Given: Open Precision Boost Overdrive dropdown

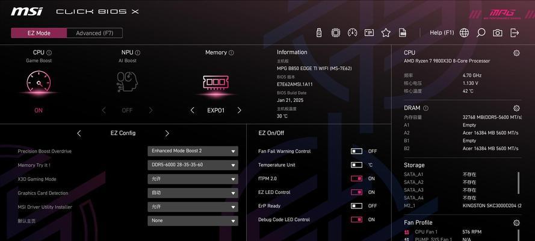Looking at the screenshot, I should 193,151.
